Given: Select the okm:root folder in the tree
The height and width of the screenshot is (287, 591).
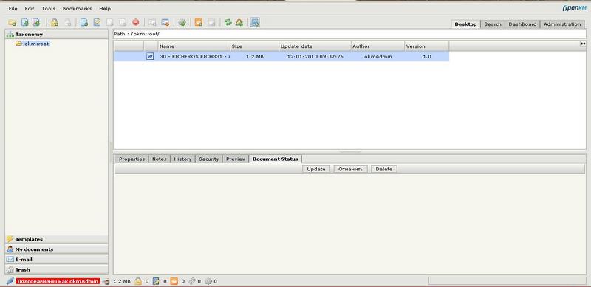Looking at the screenshot, I should coord(36,44).
